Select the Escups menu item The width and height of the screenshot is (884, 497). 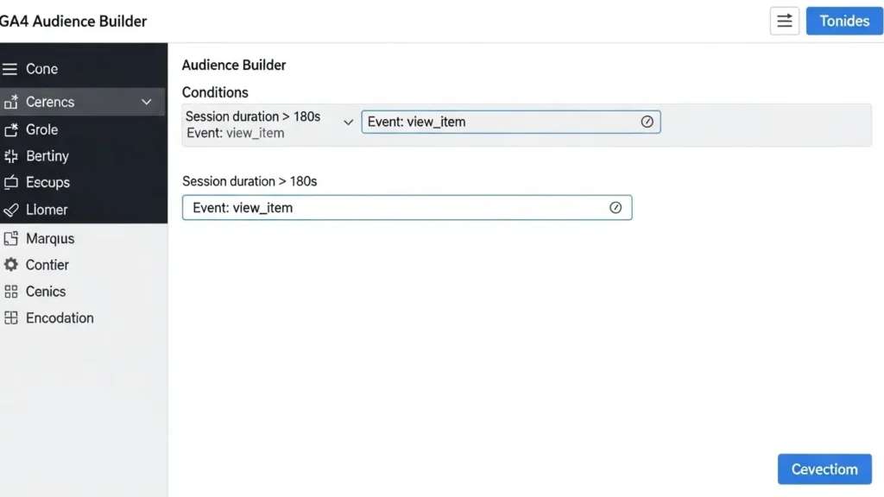[x=47, y=183]
